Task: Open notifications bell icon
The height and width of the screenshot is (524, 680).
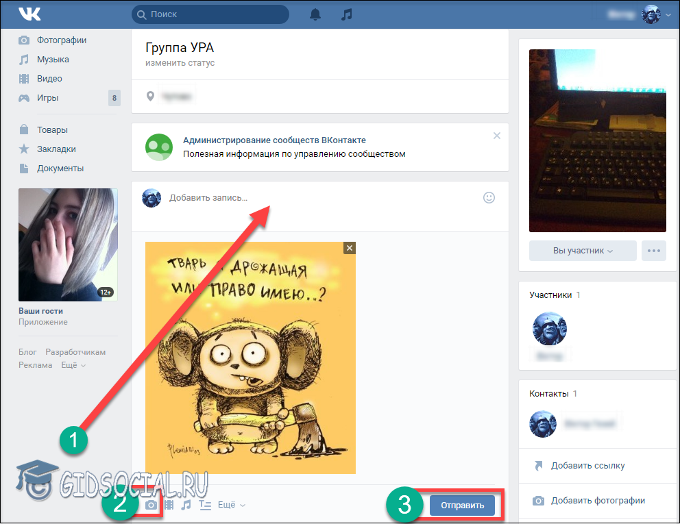Action: [x=315, y=14]
